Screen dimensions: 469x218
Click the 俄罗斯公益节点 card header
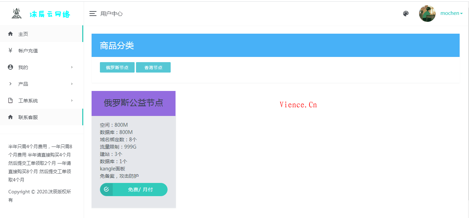[134, 103]
